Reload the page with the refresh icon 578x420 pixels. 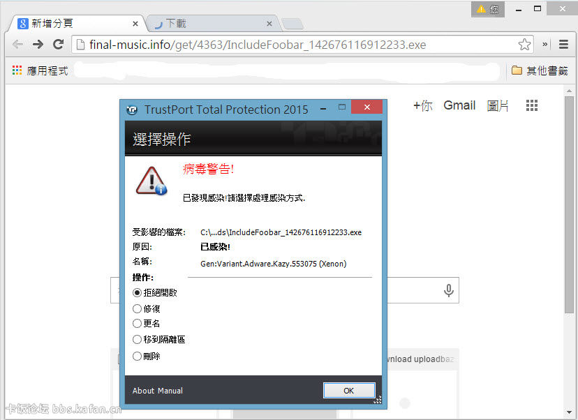pos(58,45)
